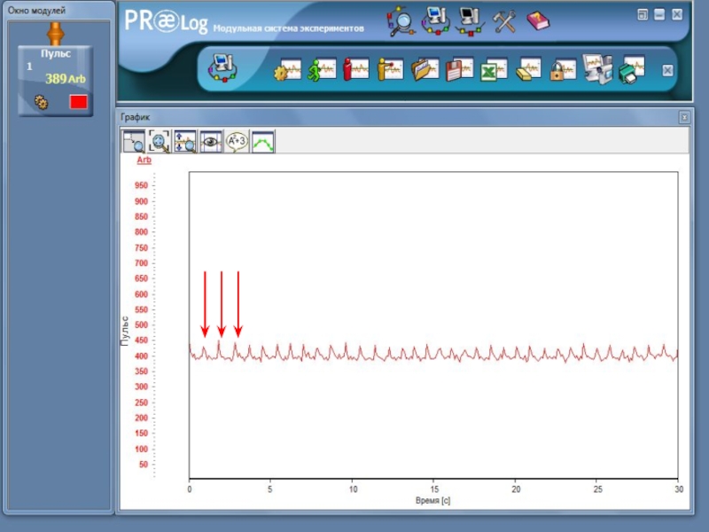Screen dimensions: 709x532
Task: Open Пульс module settings gears icon
Action: coord(40,102)
